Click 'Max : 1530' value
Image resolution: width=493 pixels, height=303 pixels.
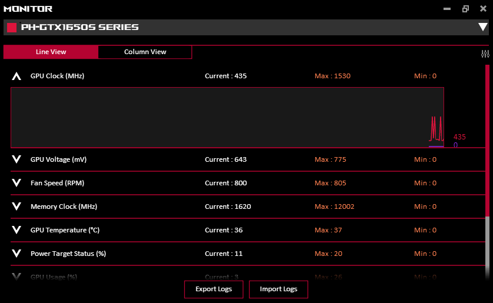coord(333,76)
